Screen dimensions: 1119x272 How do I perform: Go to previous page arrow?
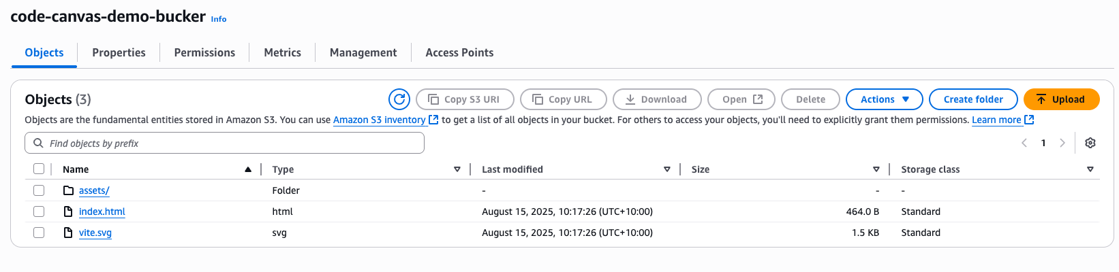point(1024,143)
